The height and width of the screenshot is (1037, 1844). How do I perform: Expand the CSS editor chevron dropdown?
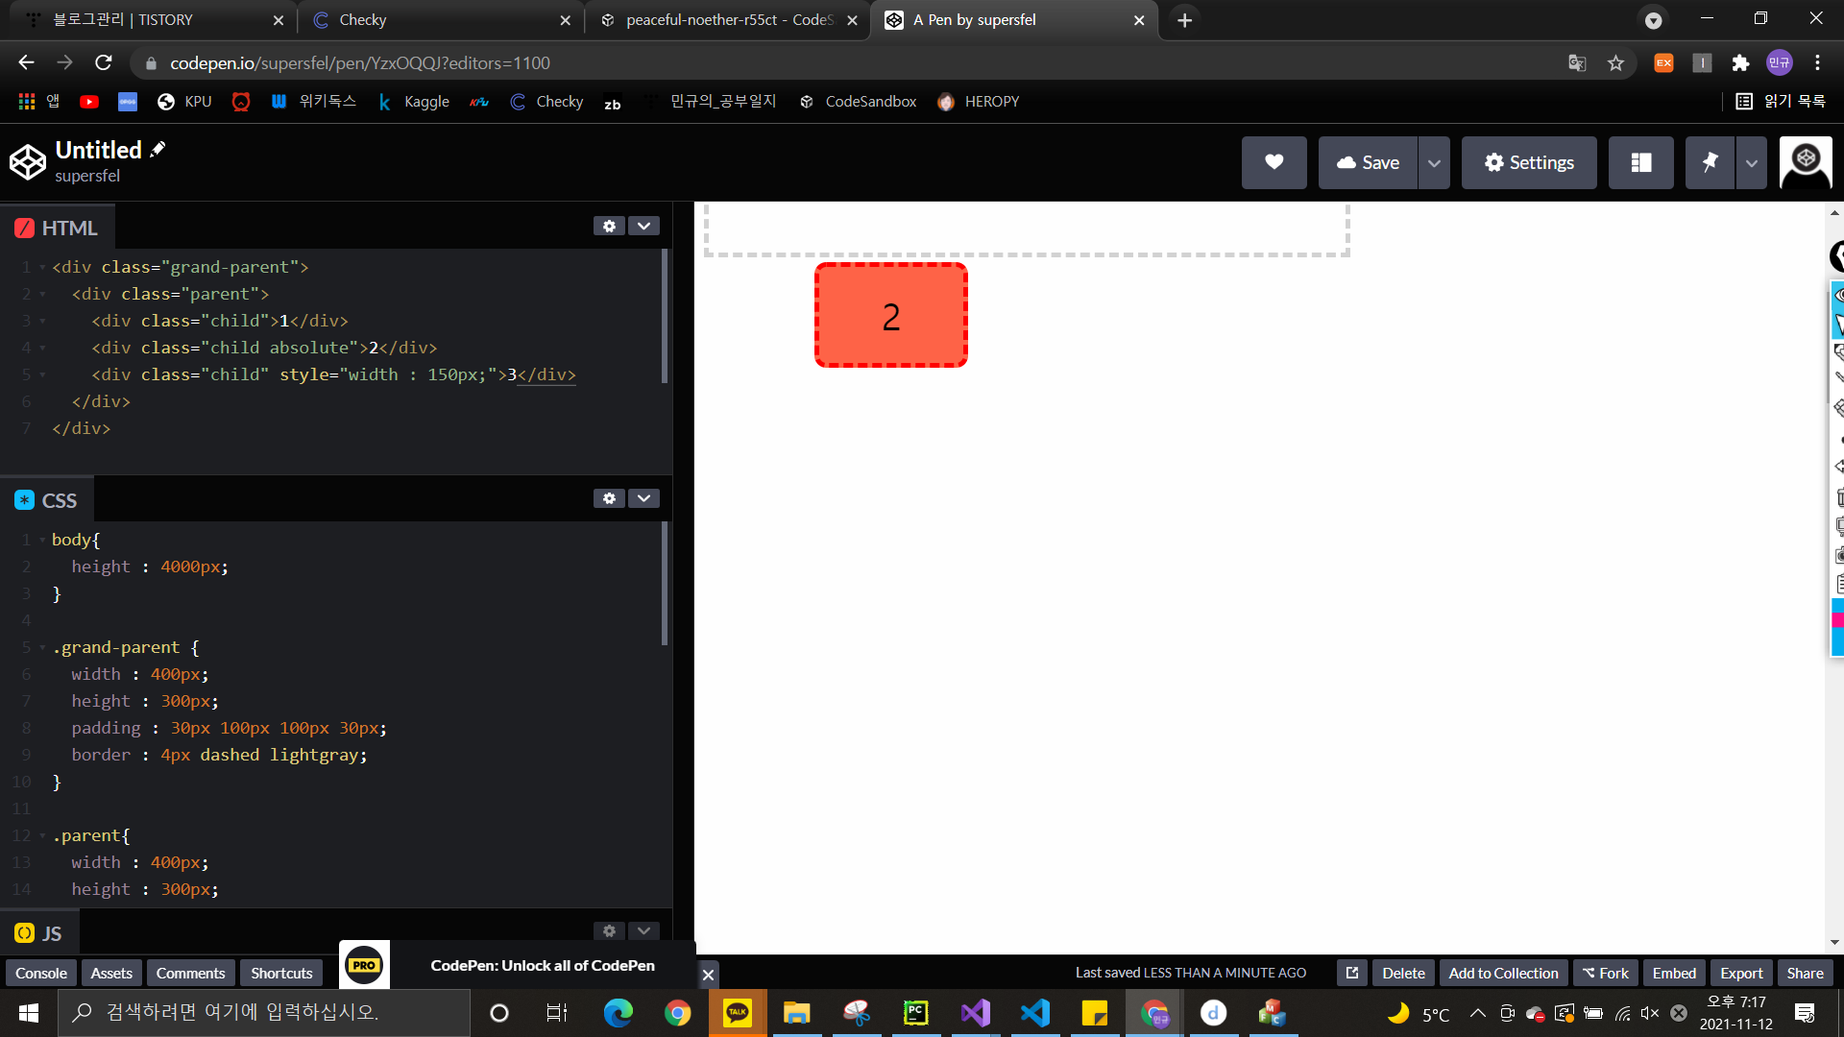point(643,498)
